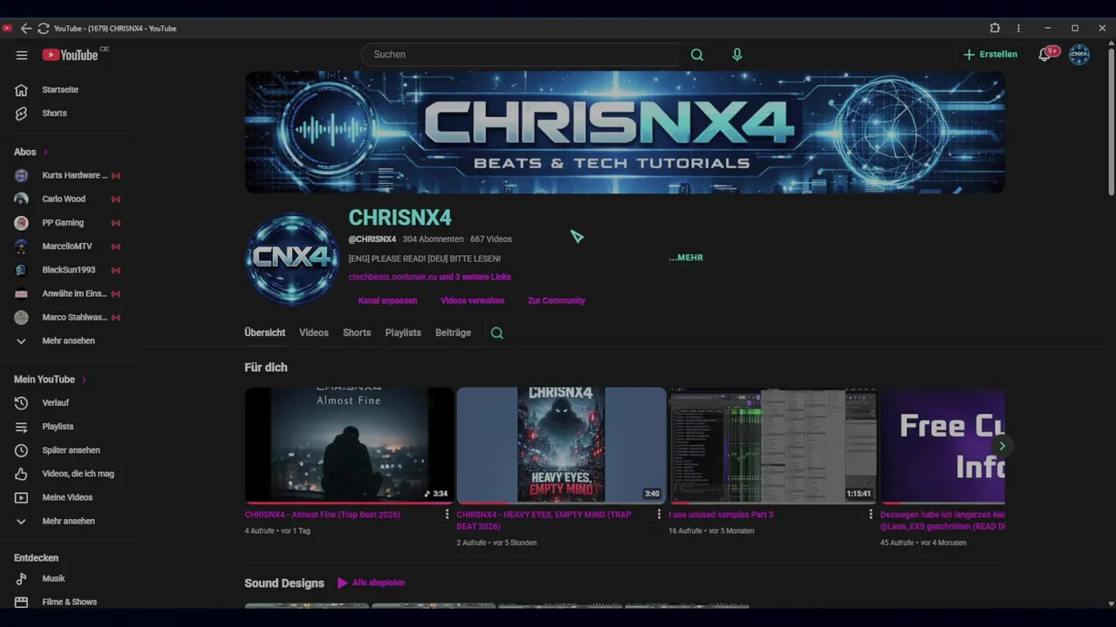Viewport: 1116px width, 627px height.
Task: Open Meine Videos in the sidebar
Action: [68, 497]
